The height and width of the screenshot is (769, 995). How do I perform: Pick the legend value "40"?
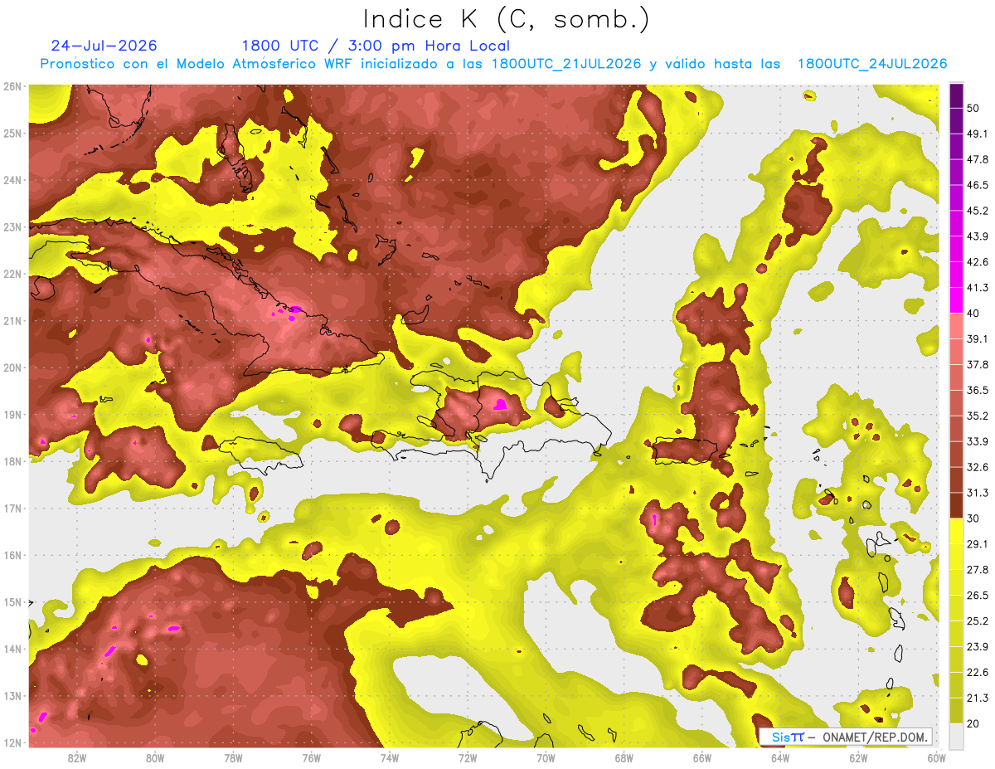[973, 314]
